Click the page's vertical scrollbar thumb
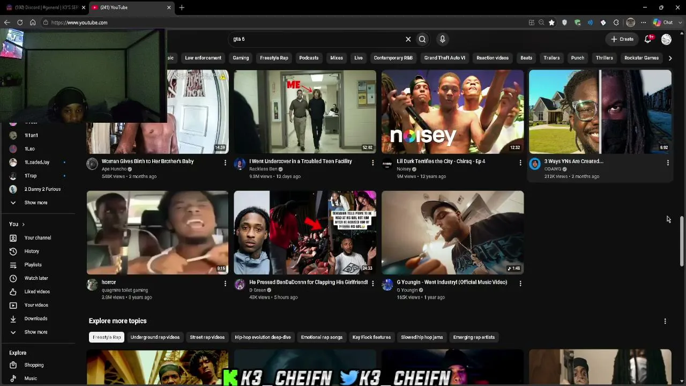The image size is (686, 386). (682, 241)
